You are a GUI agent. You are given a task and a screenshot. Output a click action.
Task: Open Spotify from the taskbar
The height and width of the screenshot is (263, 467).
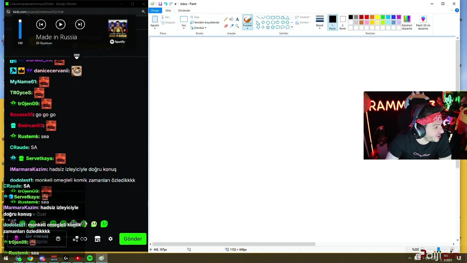tap(89, 258)
